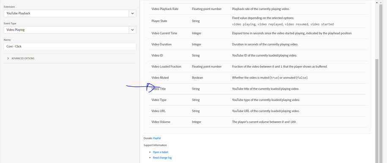
Task: Expand the Advanced Options chevron
Action: pos(8,59)
